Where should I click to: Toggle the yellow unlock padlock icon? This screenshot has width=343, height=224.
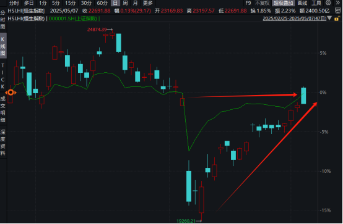coord(337,19)
